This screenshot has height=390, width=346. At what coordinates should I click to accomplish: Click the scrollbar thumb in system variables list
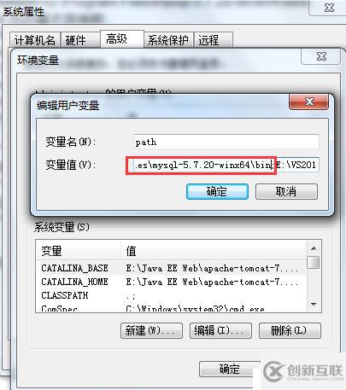[314, 262]
